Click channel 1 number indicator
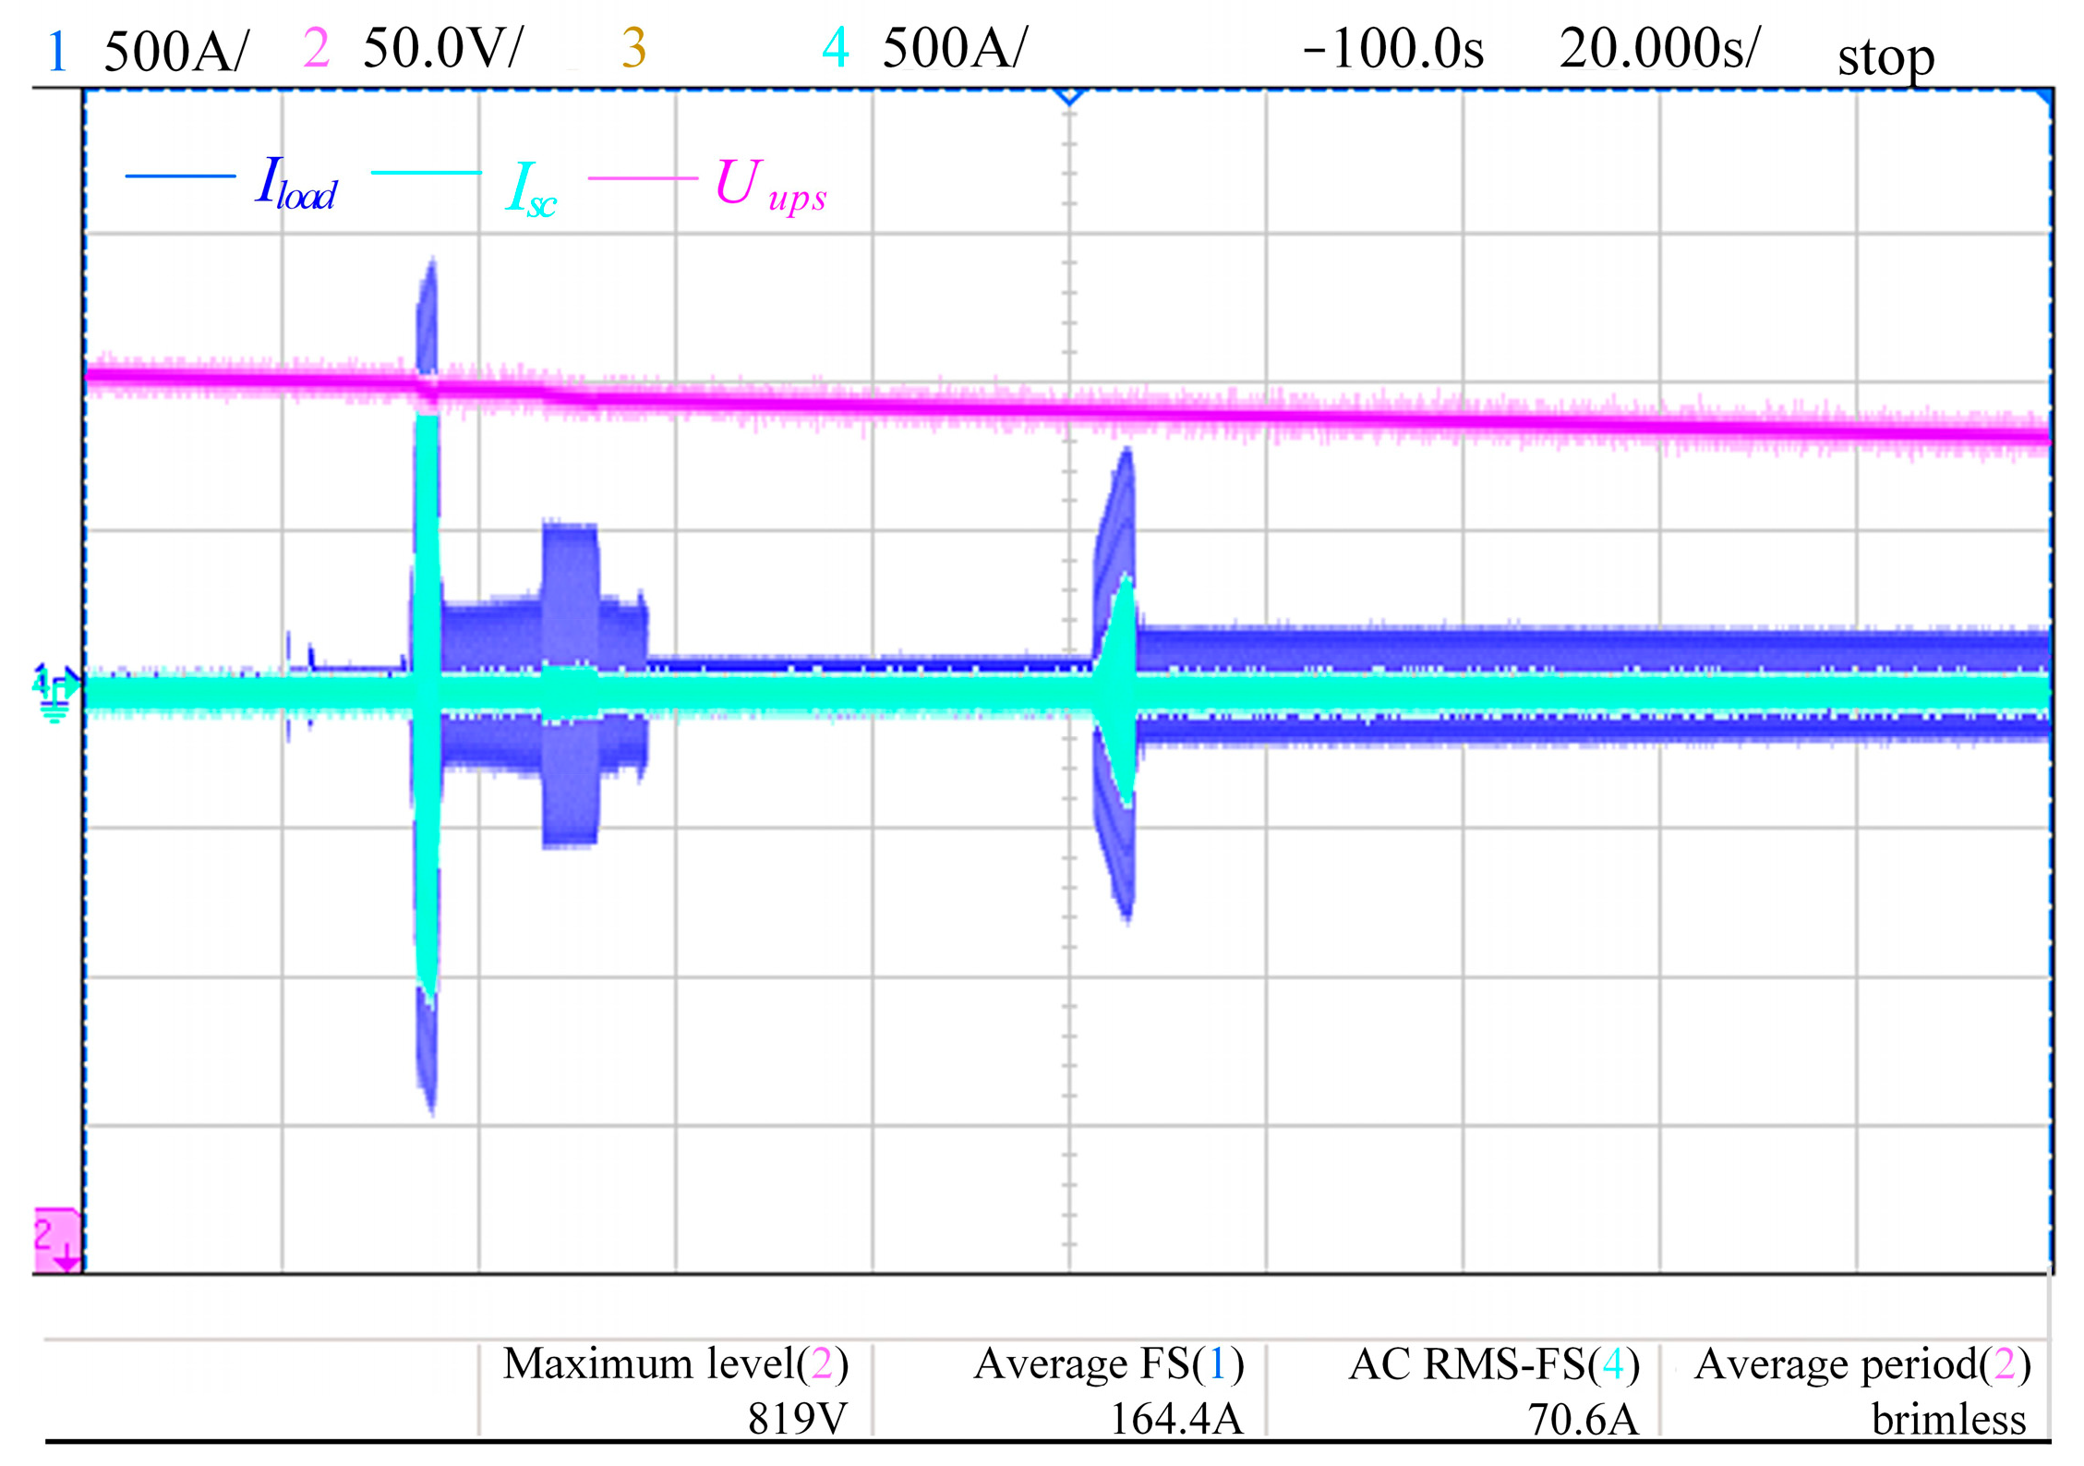 tap(57, 52)
